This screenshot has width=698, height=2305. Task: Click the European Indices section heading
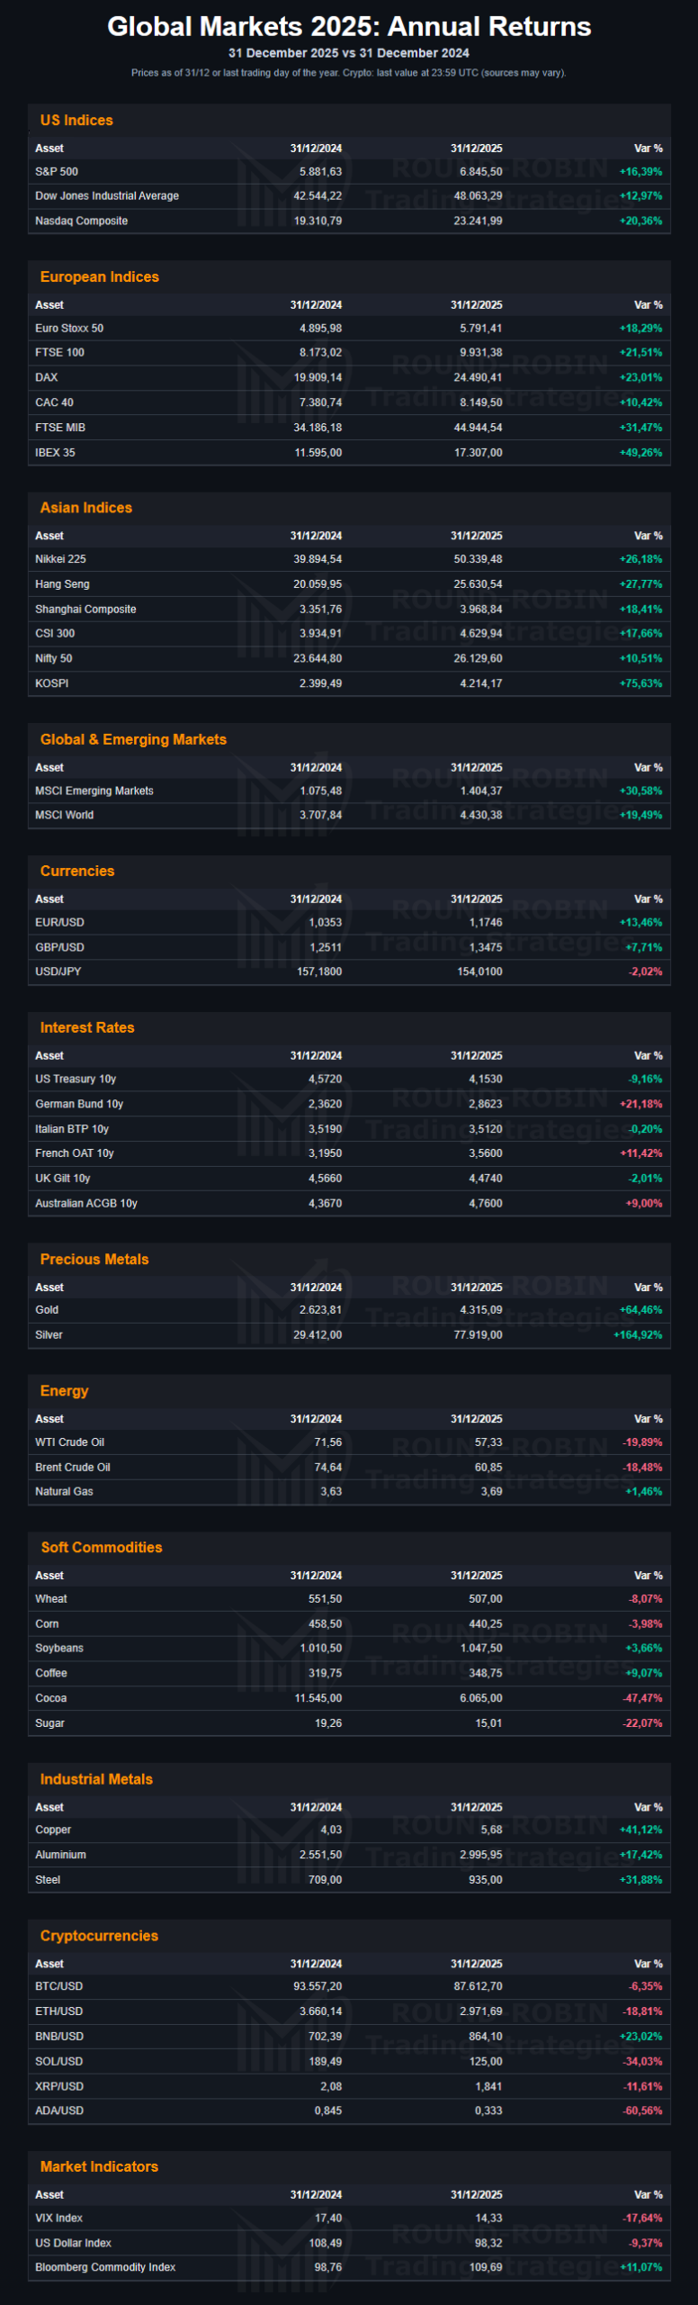pos(99,277)
